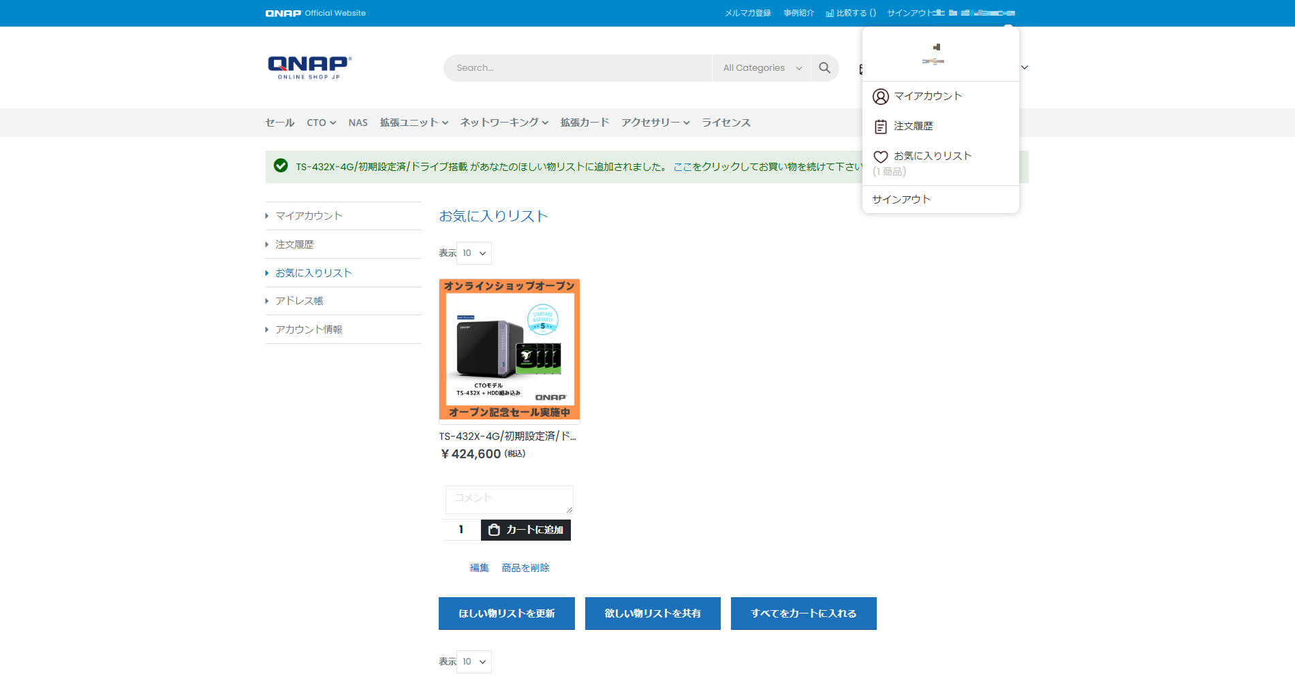The width and height of the screenshot is (1295, 700).
Task: Click the コメント text area
Action: (510, 500)
